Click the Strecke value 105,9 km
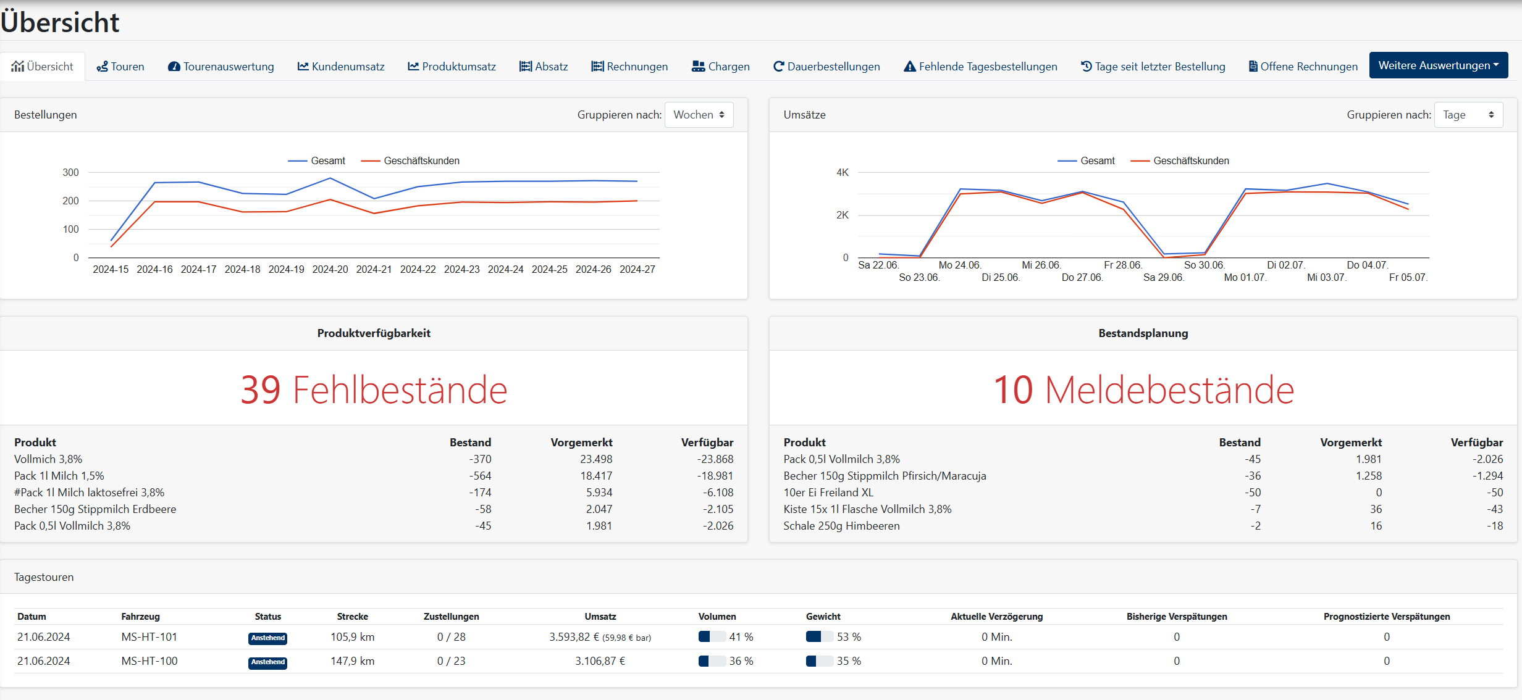Image resolution: width=1522 pixels, height=700 pixels. (352, 637)
